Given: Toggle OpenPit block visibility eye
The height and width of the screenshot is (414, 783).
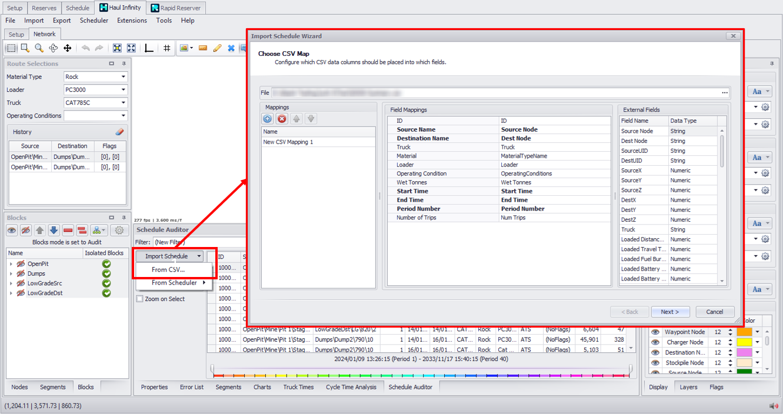Looking at the screenshot, I should [x=21, y=264].
